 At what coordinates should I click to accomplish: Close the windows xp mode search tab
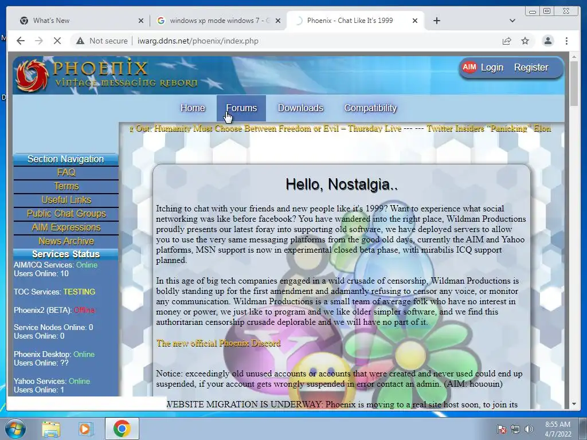coord(278,21)
